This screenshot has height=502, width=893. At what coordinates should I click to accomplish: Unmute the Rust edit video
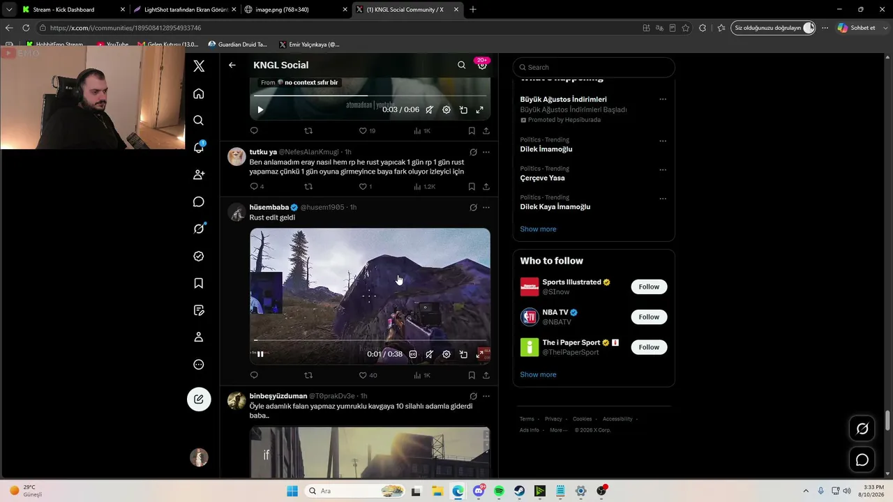click(430, 354)
